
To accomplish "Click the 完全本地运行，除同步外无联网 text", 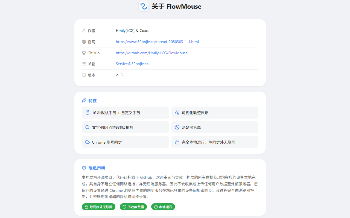I will [208, 142].
